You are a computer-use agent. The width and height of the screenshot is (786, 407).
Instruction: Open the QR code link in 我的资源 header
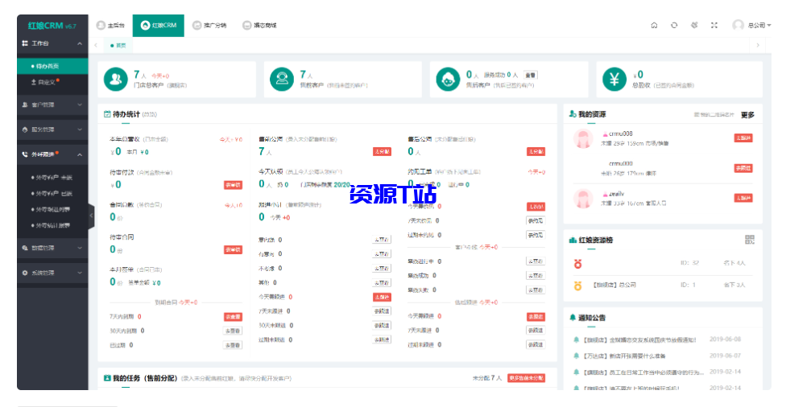click(x=714, y=115)
